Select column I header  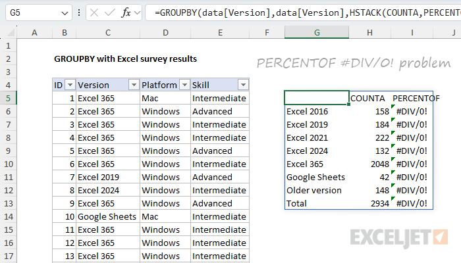pyautogui.click(x=412, y=33)
